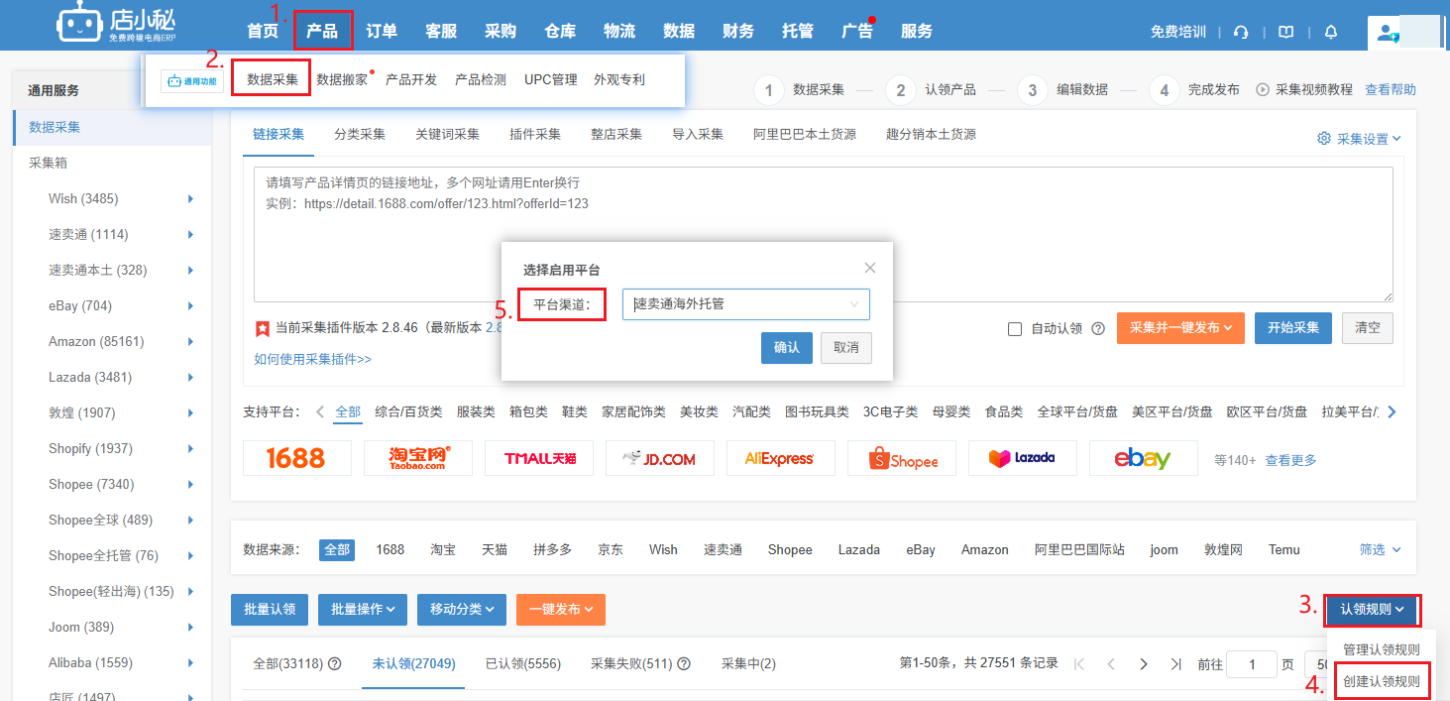Switch to the 关键词采集 tab
The image size is (1450, 701).
(x=447, y=134)
